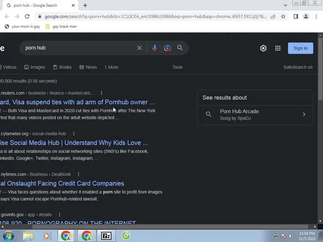Screen dimensions: 323x242
Task: Search by image with the camera icon
Action: coord(167,48)
